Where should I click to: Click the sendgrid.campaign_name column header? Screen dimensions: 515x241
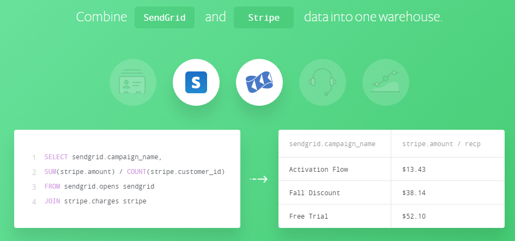332,144
